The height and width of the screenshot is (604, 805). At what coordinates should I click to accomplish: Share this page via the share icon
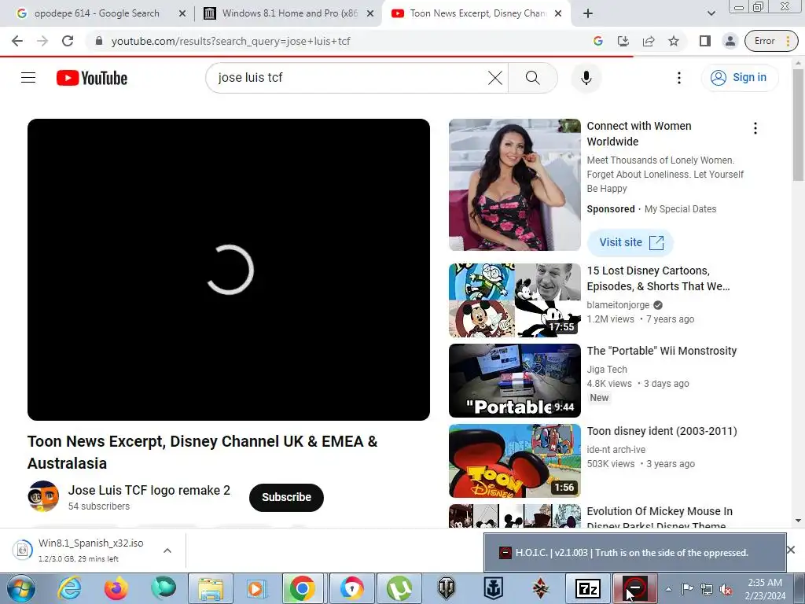[649, 41]
